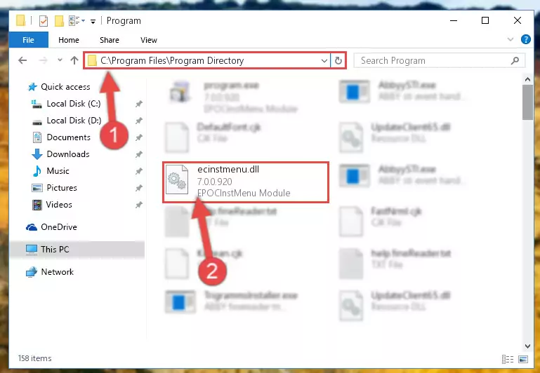
Task: Click the pin icon beside Downloads
Action: click(138, 154)
